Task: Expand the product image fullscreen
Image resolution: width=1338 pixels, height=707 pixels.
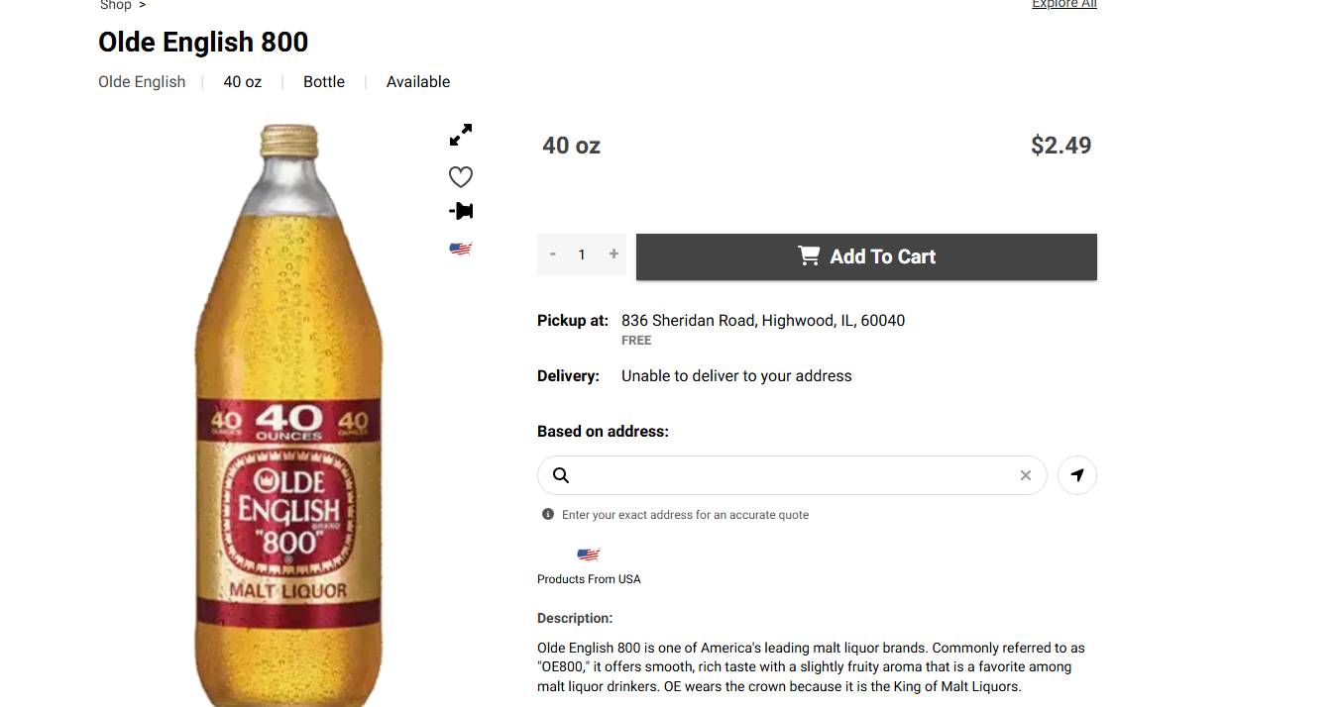Action: coord(461,135)
